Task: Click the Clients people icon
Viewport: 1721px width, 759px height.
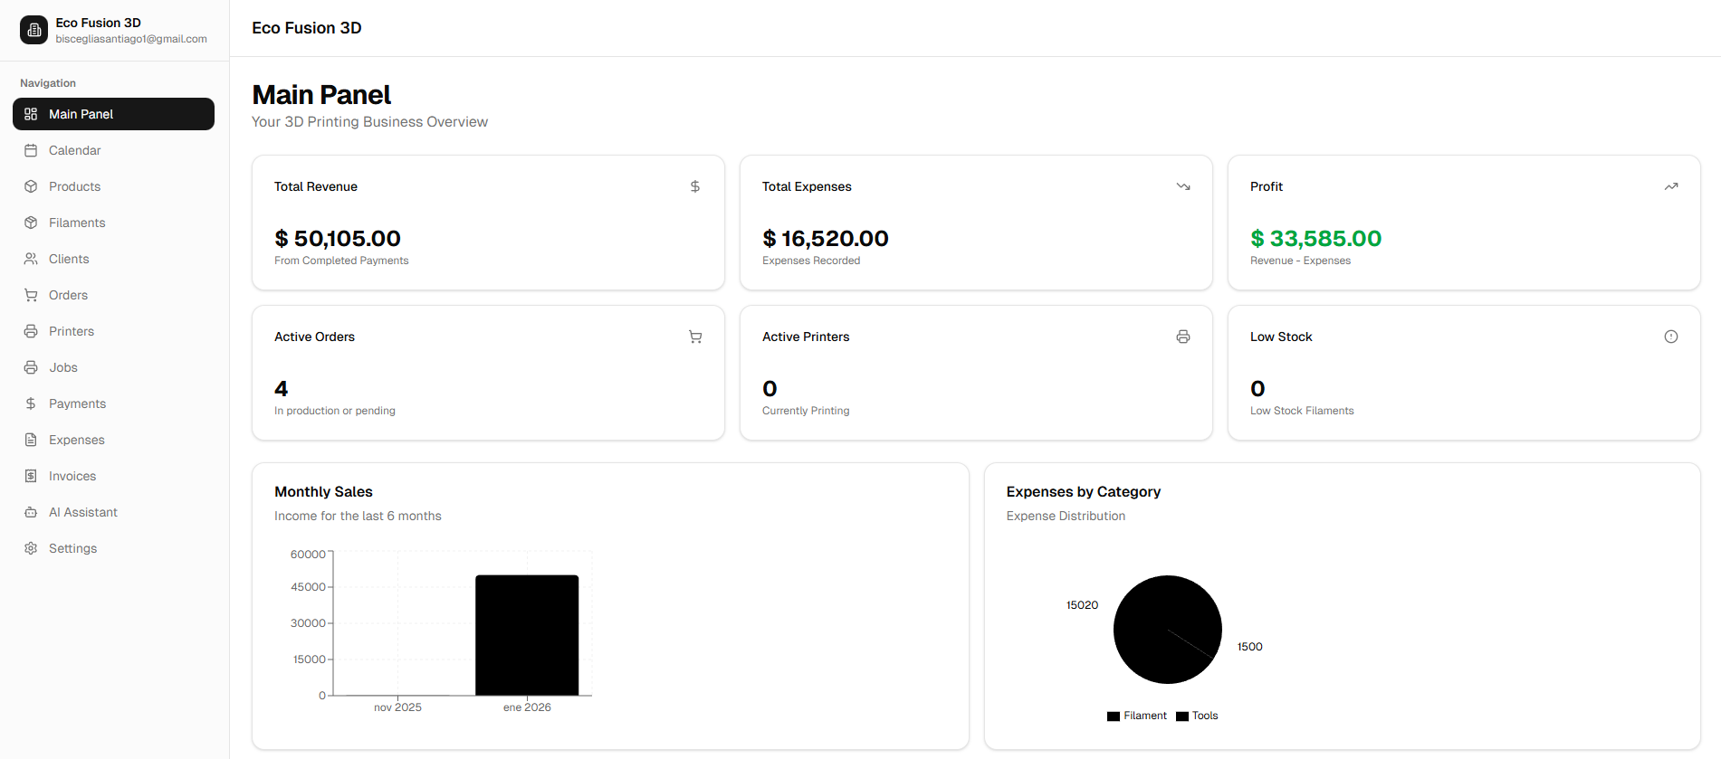Action: [31, 259]
